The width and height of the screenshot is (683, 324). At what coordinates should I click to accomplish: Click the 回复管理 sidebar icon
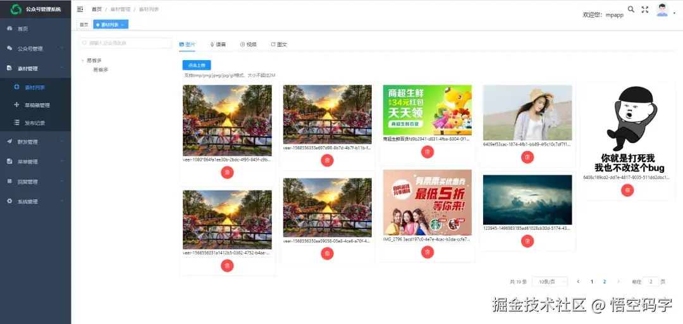(9, 182)
